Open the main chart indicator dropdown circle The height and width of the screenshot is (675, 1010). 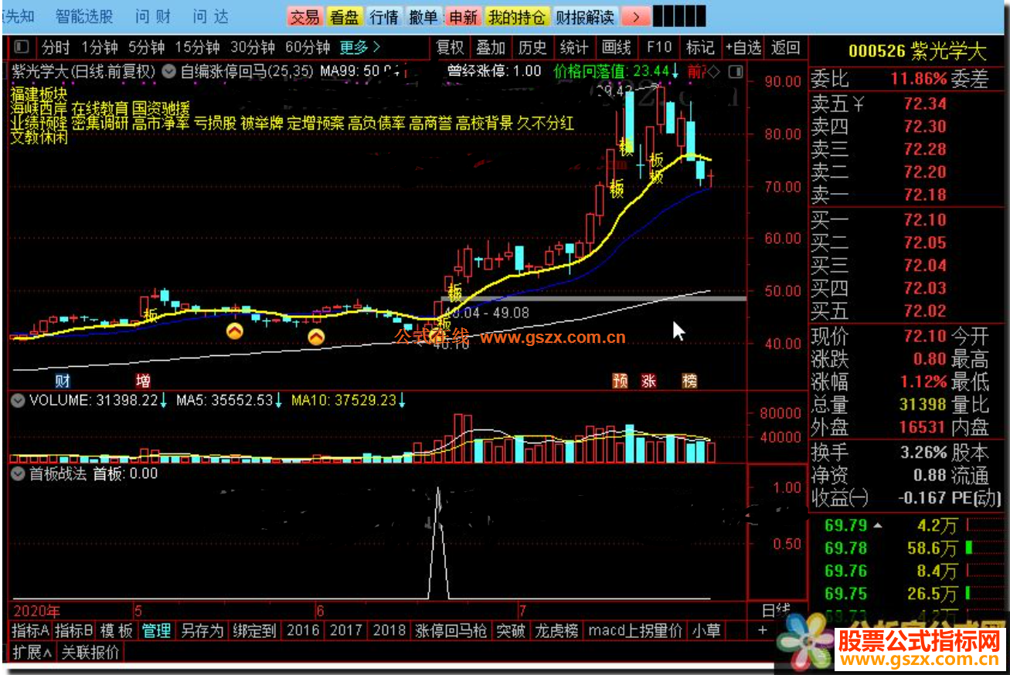coord(168,72)
